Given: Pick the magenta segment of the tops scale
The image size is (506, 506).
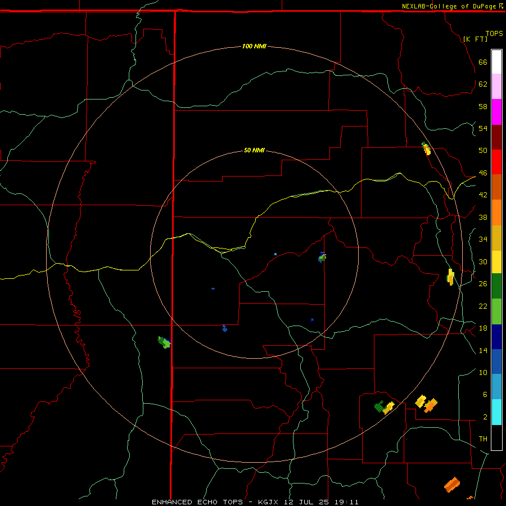Looking at the screenshot, I should coord(496,112).
